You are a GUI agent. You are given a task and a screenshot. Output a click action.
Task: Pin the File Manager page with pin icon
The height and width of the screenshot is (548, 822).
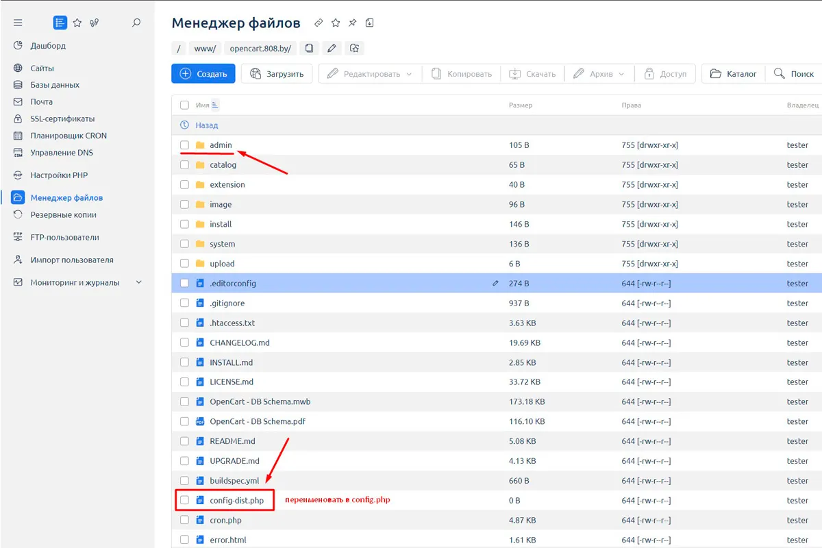click(x=353, y=23)
